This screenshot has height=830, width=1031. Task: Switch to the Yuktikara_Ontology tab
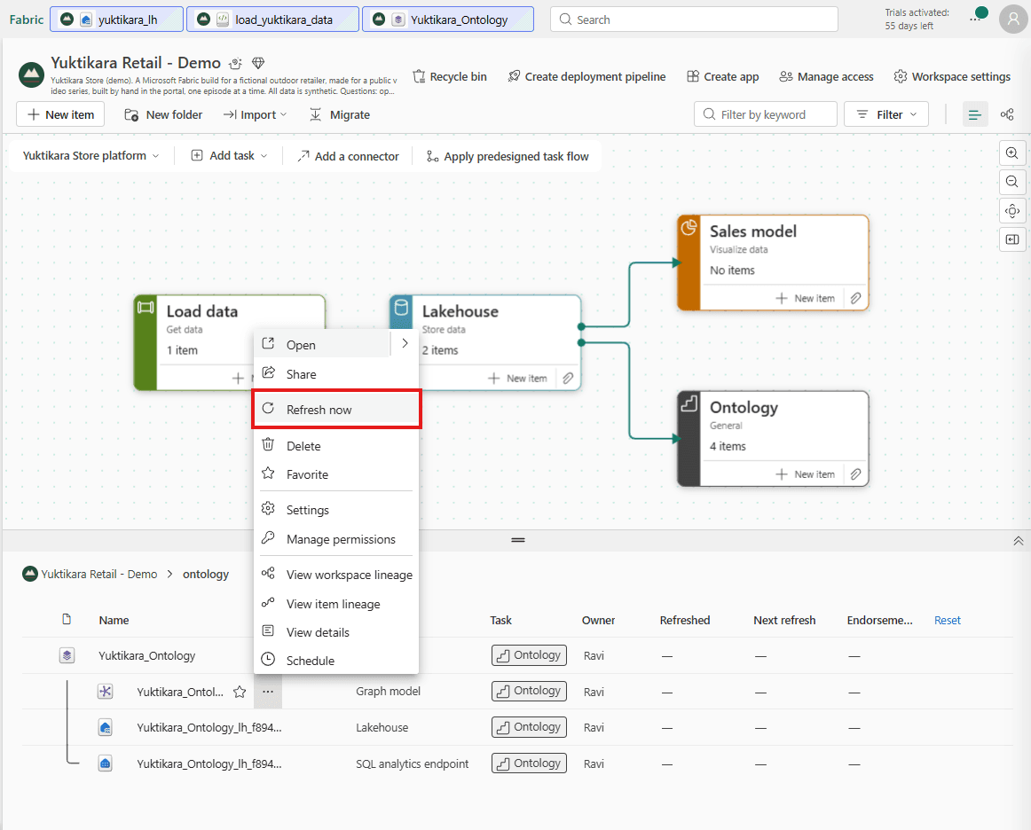tap(448, 20)
